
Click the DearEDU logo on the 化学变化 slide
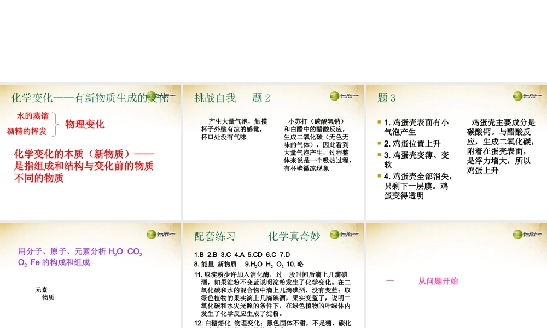tap(160, 96)
